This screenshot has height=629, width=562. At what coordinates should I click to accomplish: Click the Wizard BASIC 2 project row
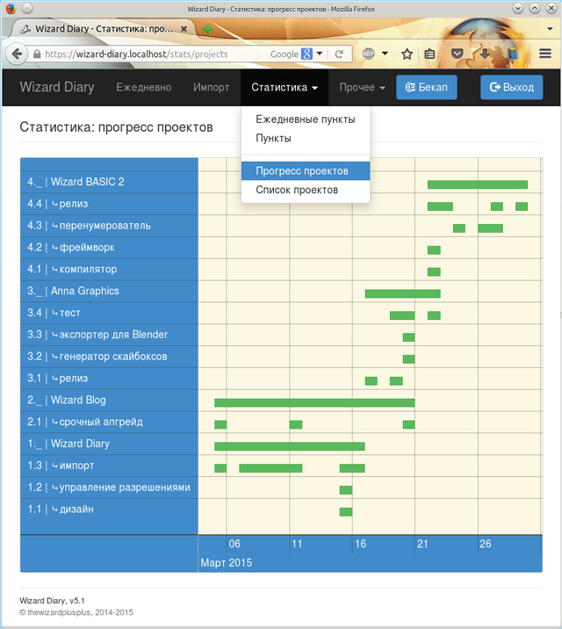tap(109, 182)
